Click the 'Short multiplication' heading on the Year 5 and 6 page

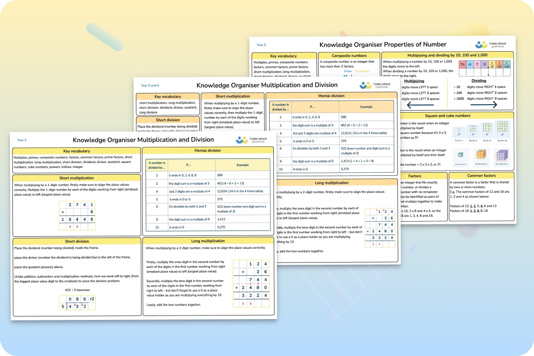(x=233, y=96)
